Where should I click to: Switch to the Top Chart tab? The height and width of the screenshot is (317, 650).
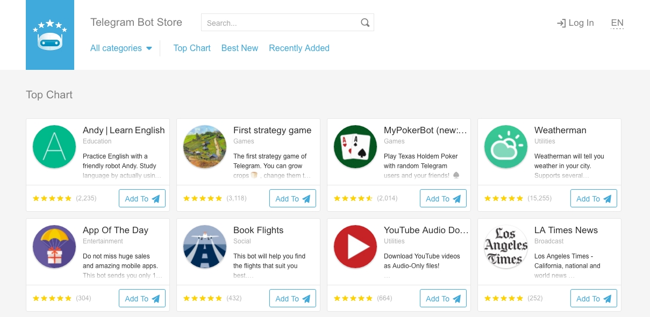pos(192,48)
